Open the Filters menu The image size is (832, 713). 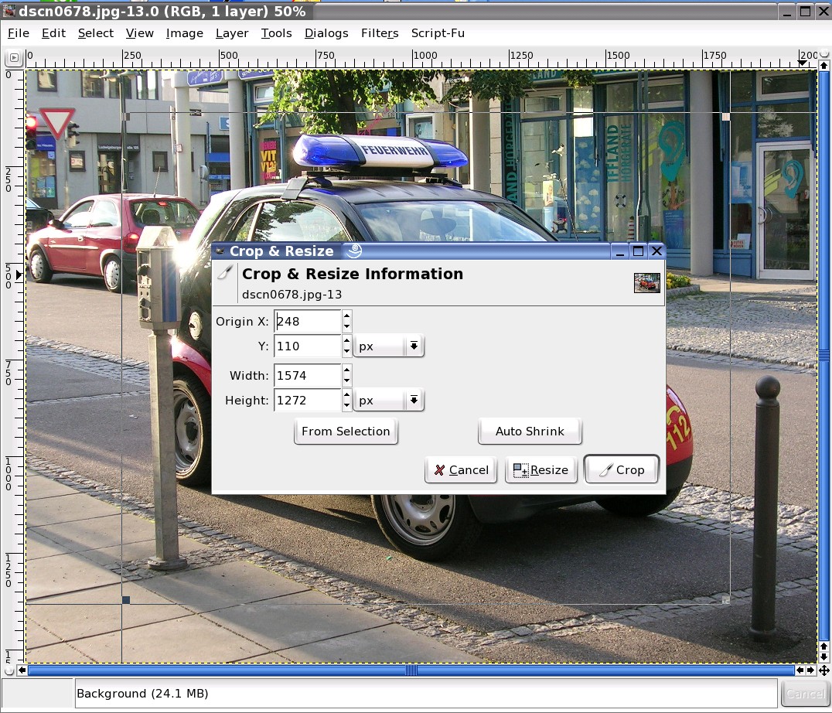(x=379, y=33)
